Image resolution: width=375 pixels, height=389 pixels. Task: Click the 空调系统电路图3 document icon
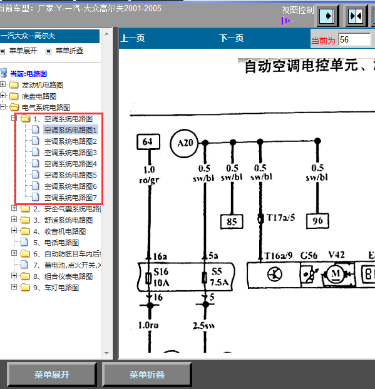point(36,152)
